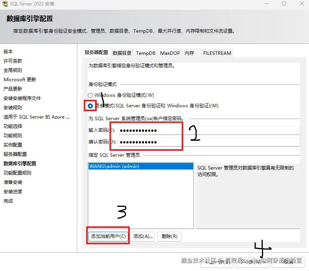The height and width of the screenshot is (271, 309).
Task: Click 安装规则 step in sidebar
Action: click(13, 108)
